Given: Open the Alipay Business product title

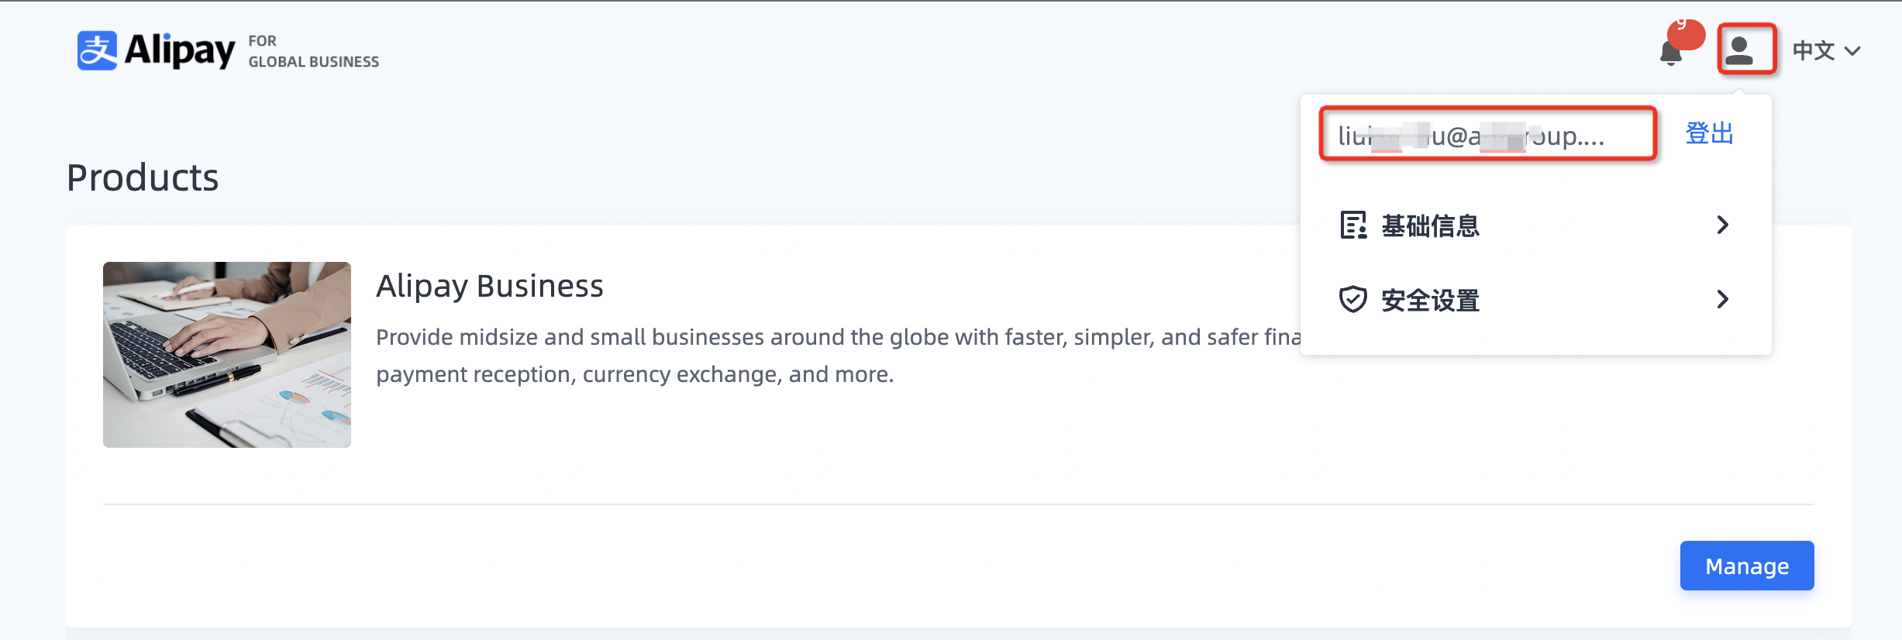Looking at the screenshot, I should [489, 286].
